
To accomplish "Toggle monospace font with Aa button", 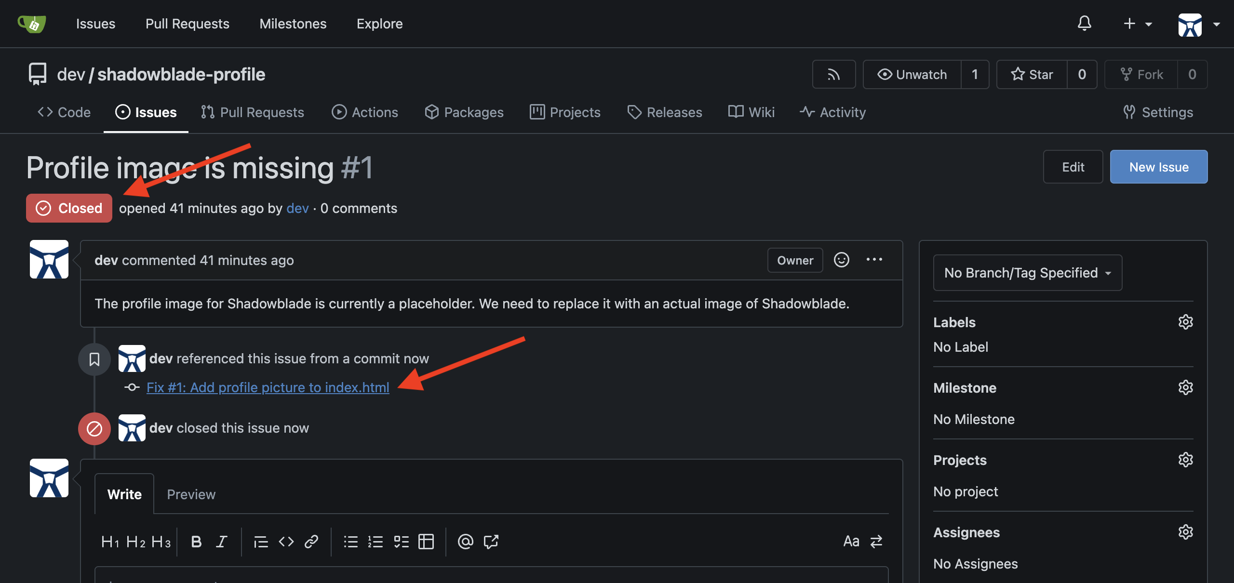I will pyautogui.click(x=851, y=542).
